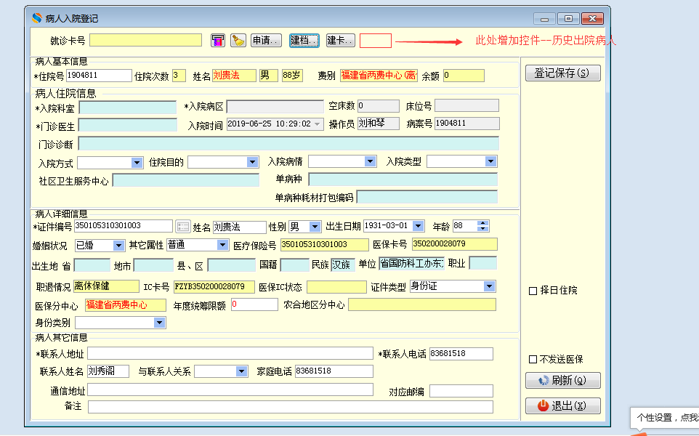Click the 职业 input field
Image resolution: width=699 pixels, height=436 pixels.
(x=483, y=263)
